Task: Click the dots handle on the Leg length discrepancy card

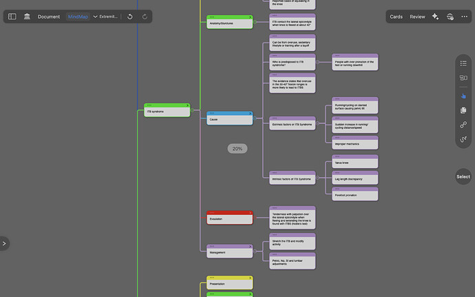Action: point(337,173)
